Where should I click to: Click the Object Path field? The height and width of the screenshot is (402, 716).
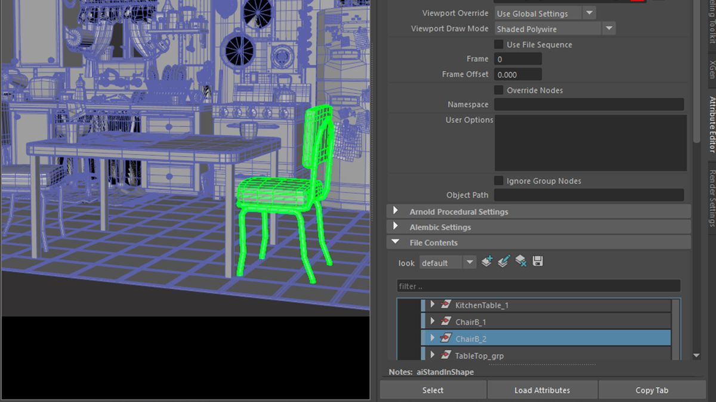pos(589,195)
